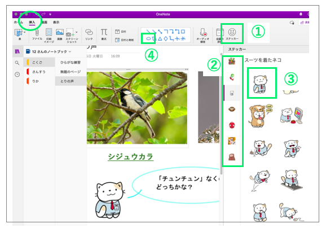
Task: Open the 描画 ribbon tab
Action: tap(45, 22)
